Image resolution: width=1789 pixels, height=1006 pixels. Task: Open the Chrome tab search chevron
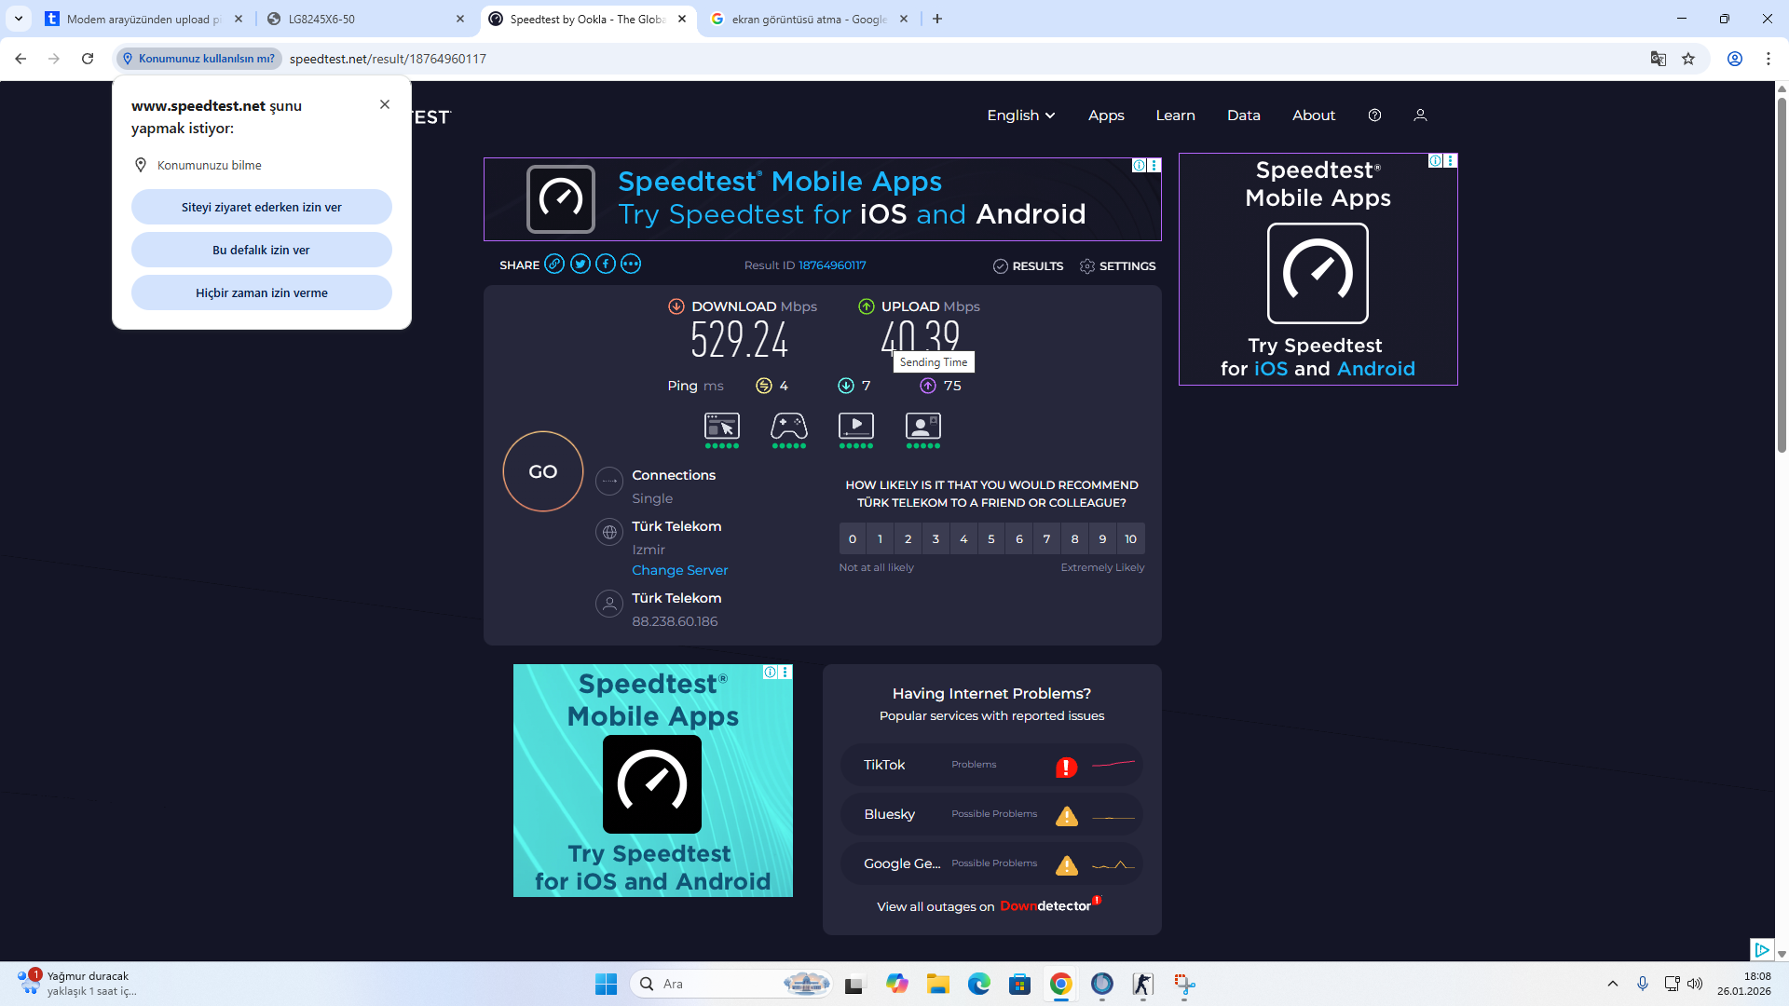point(19,19)
